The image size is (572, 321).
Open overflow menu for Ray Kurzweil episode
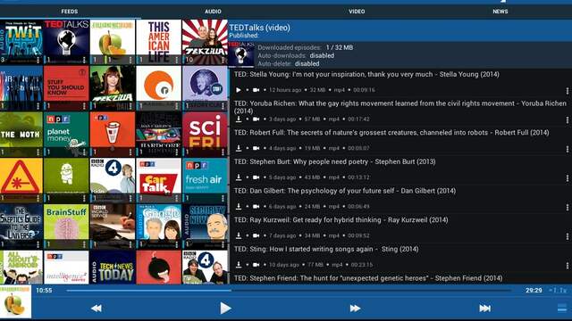click(x=568, y=236)
